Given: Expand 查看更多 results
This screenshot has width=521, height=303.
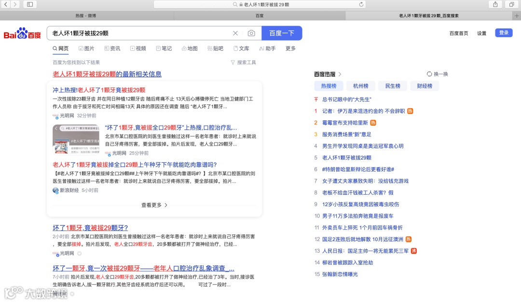Looking at the screenshot, I should [x=154, y=205].
